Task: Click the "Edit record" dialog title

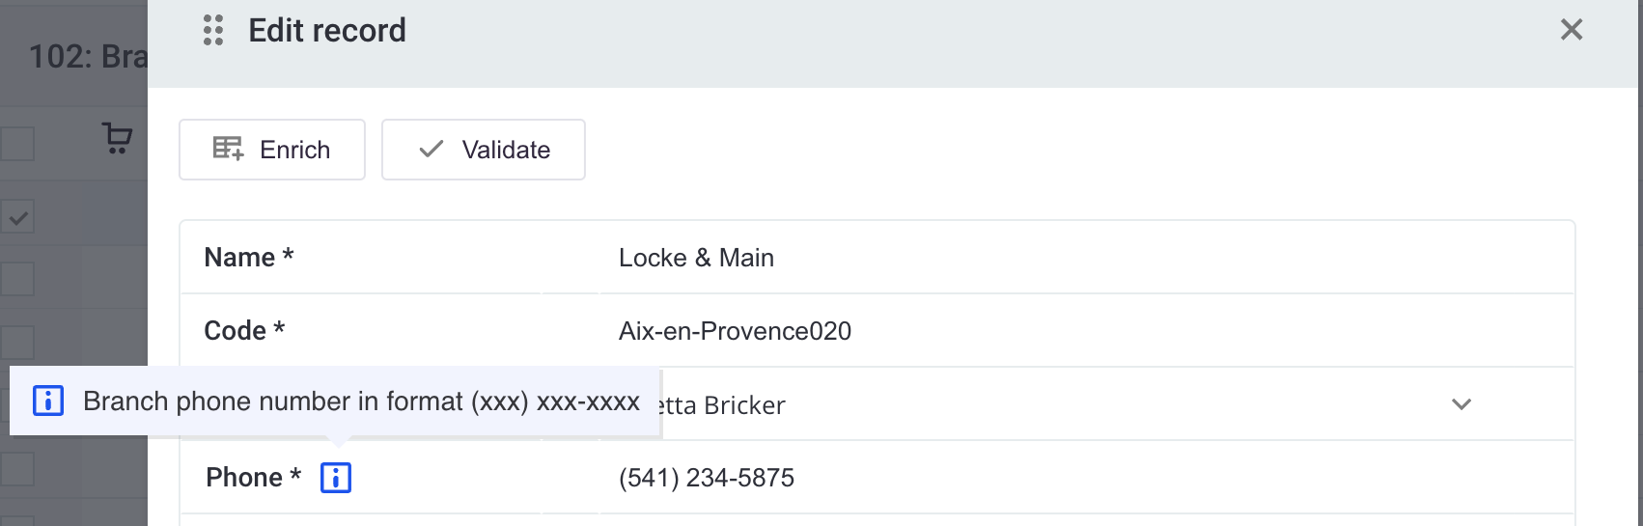Action: 327,31
